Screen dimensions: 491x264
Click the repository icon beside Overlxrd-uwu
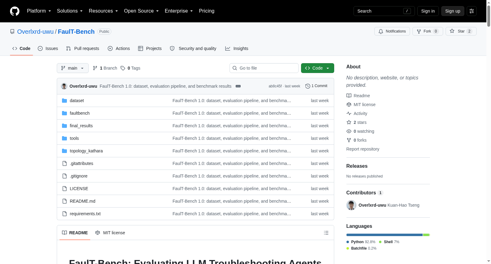[12, 32]
